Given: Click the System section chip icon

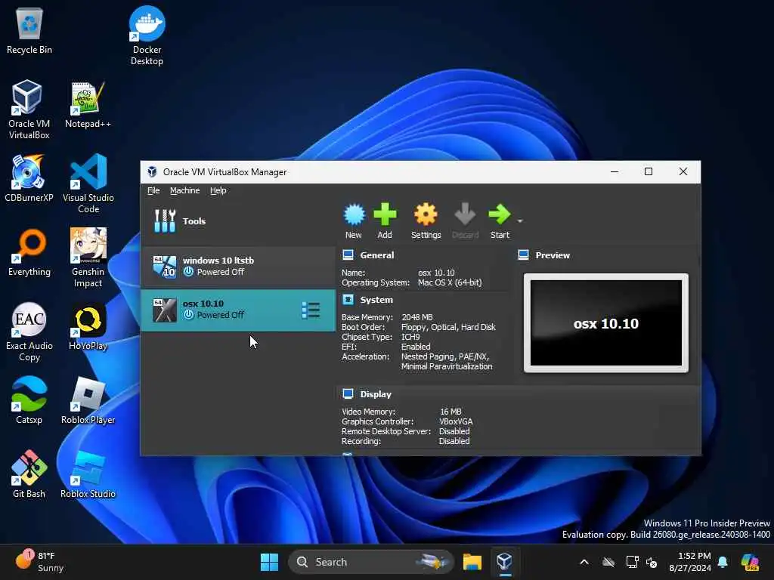Looking at the screenshot, I should tap(348, 300).
